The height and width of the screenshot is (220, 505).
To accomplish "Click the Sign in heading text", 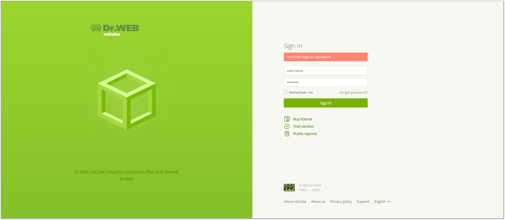I will click(x=293, y=46).
